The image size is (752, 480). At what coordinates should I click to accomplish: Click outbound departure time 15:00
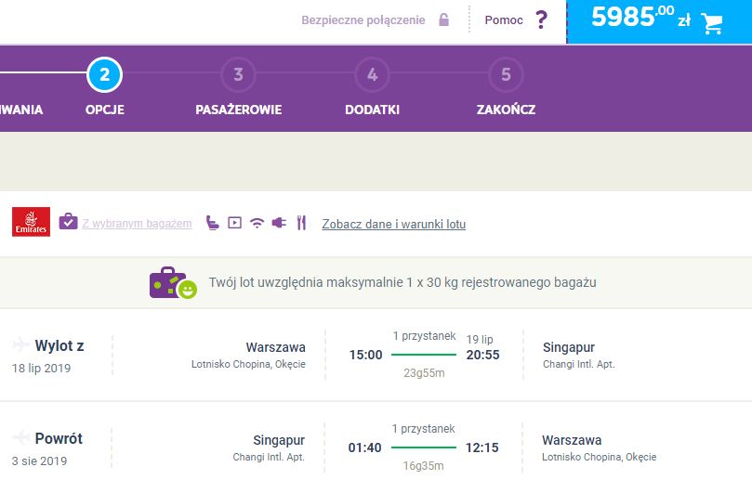[365, 355]
